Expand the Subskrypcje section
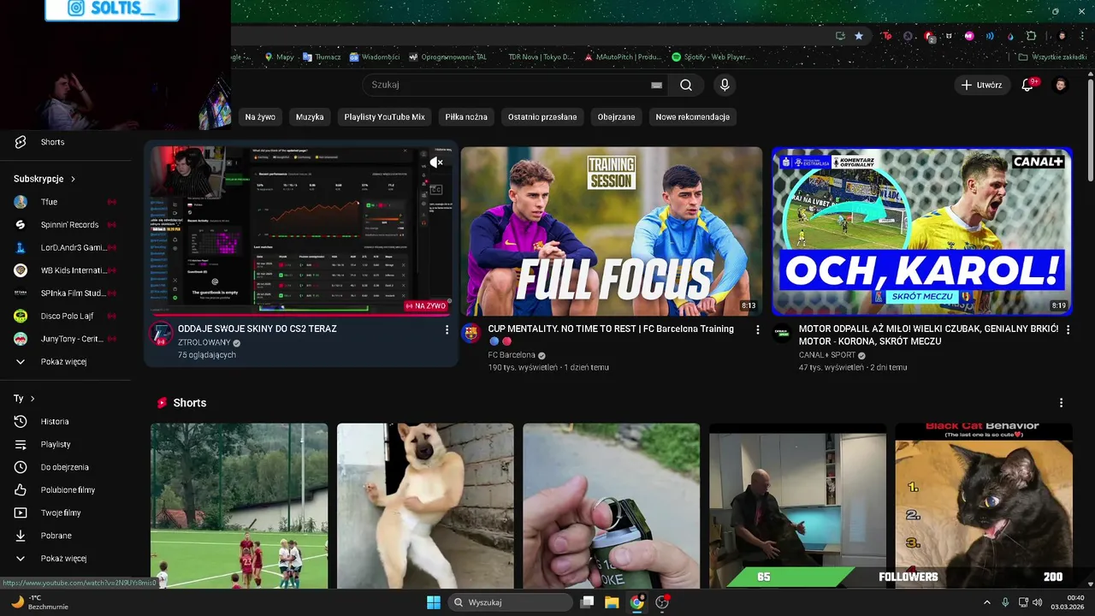The image size is (1095, 616). [x=44, y=179]
